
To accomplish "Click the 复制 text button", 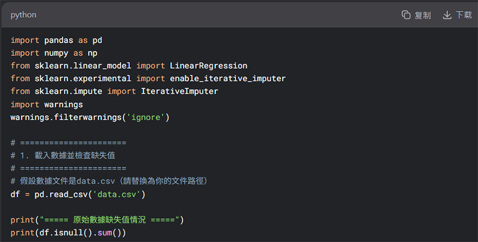I will coord(422,15).
